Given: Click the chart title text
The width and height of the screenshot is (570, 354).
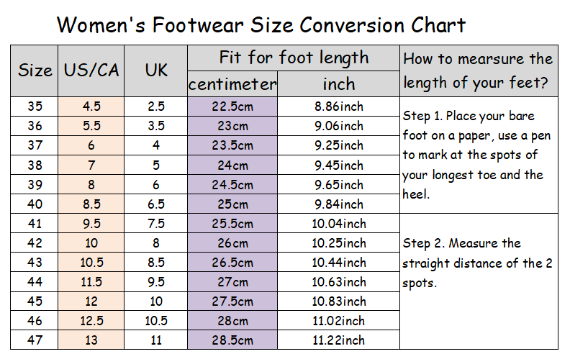Looking at the screenshot, I should point(261,24).
